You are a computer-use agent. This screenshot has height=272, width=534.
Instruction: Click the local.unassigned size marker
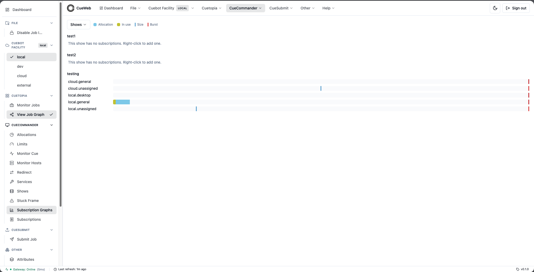pyautogui.click(x=196, y=109)
